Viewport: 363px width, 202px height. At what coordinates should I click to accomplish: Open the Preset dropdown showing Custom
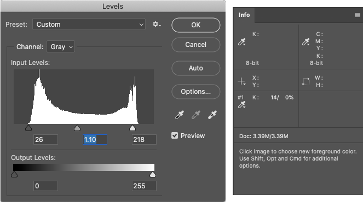[89, 24]
